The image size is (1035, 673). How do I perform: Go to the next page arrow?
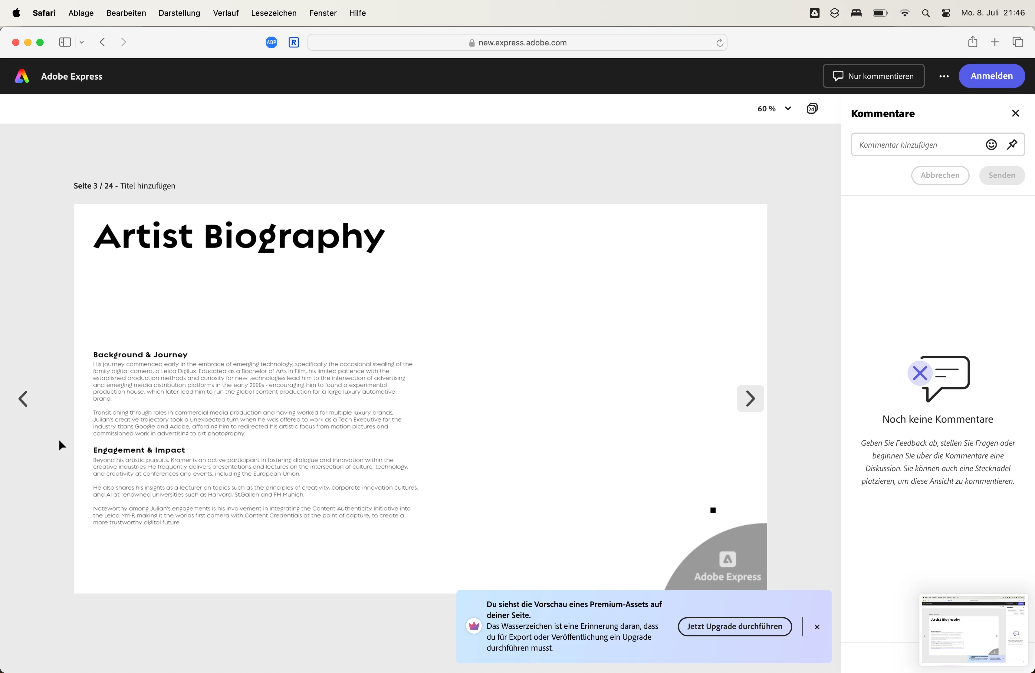[x=750, y=398]
